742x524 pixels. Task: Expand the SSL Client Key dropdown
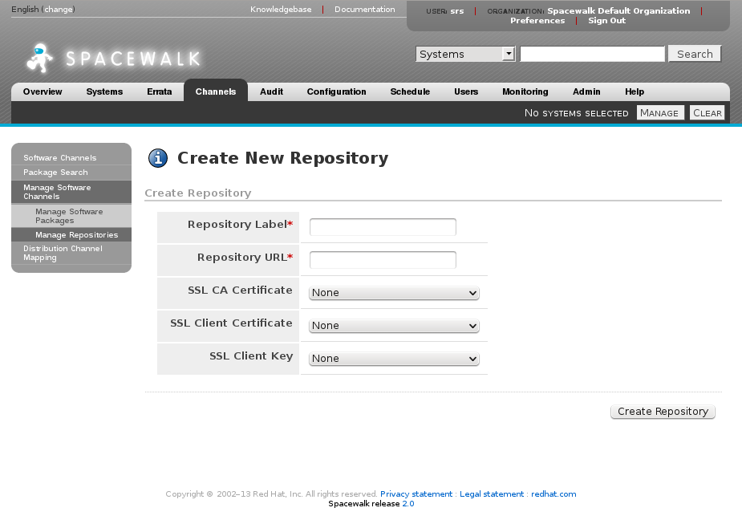point(394,359)
